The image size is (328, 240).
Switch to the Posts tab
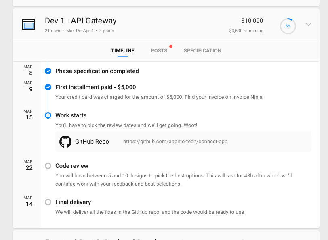click(159, 51)
